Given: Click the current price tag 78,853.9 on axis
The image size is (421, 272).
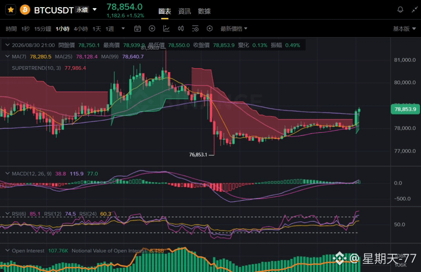Looking at the screenshot, I should [x=405, y=109].
